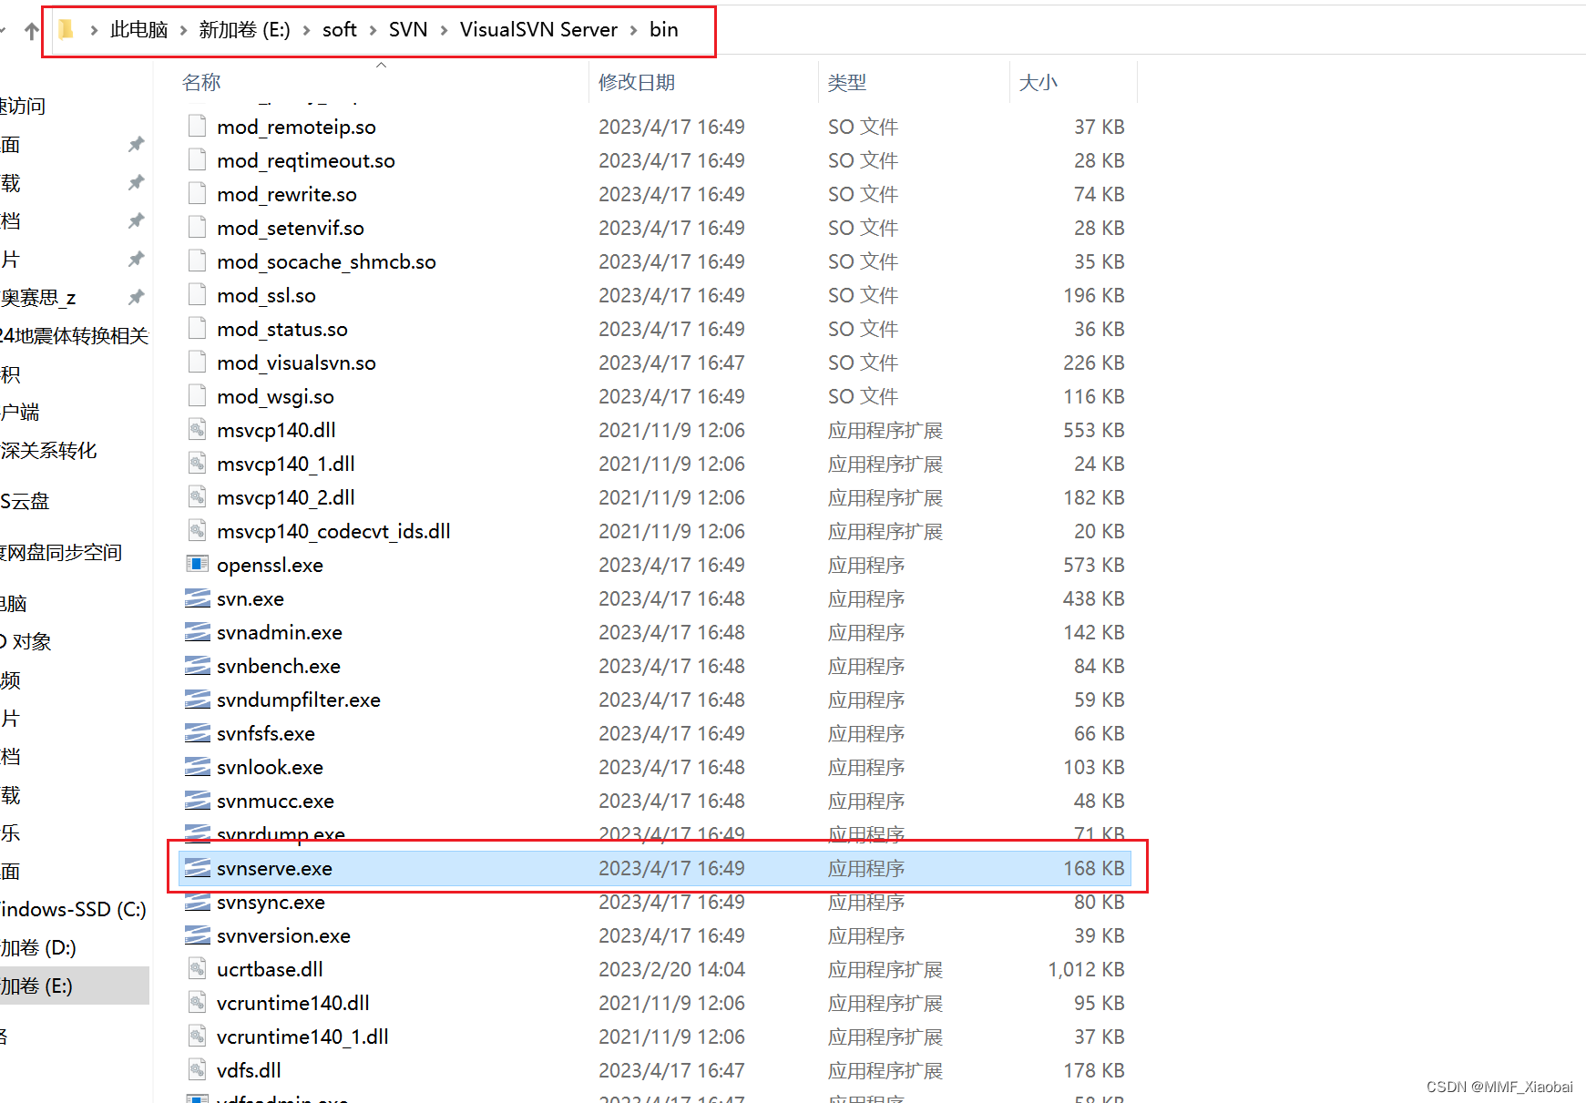This screenshot has height=1103, width=1586.
Task: Click the 1,012 KB size of ucrtbase.dll
Action: (1086, 969)
